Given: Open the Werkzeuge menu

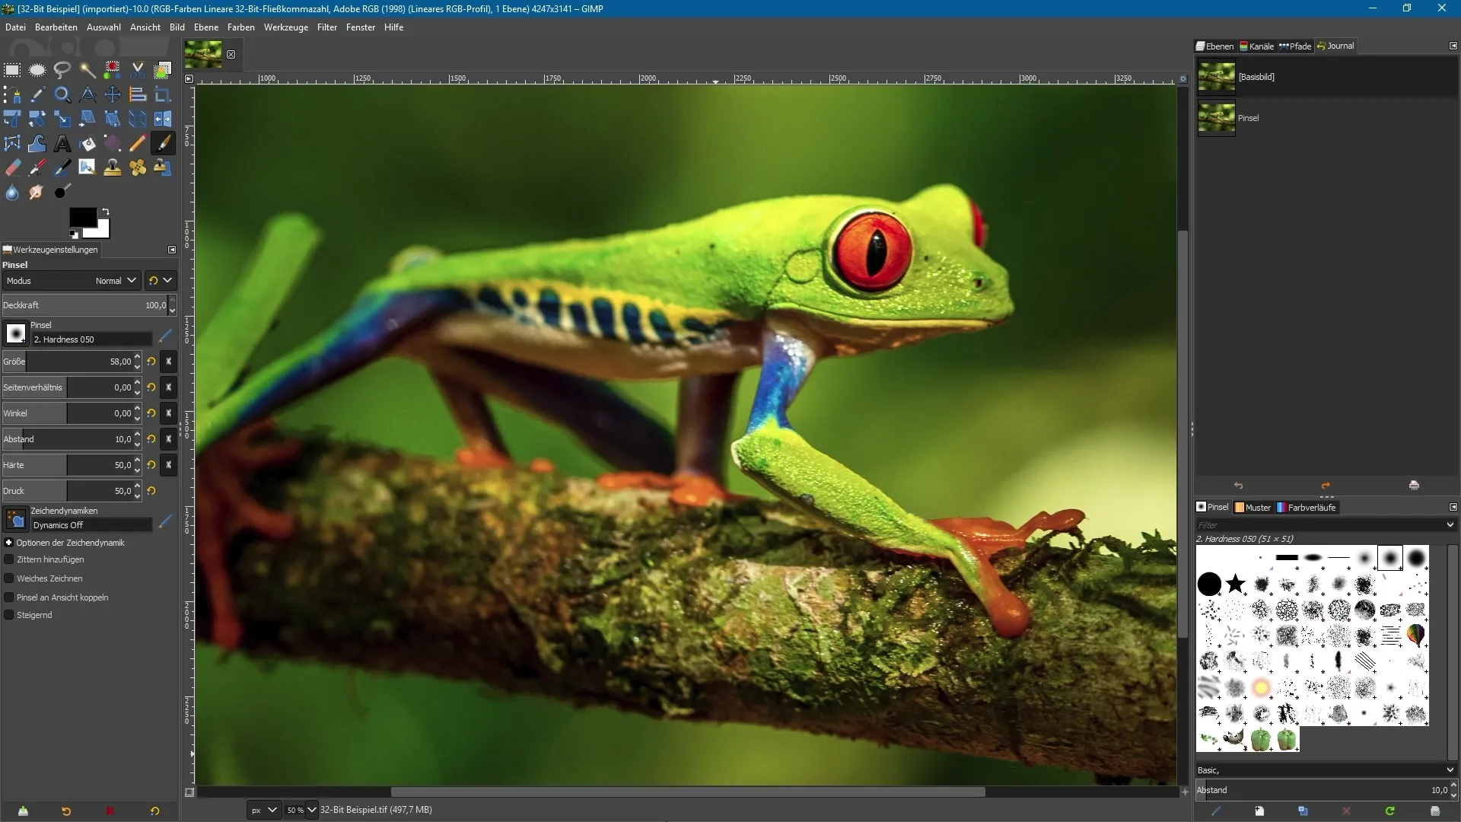Looking at the screenshot, I should (286, 27).
